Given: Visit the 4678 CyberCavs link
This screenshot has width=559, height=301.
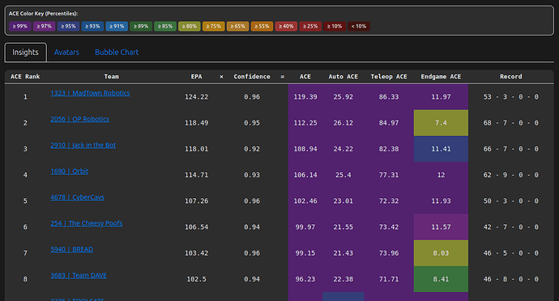Looking at the screenshot, I should coord(77,197).
